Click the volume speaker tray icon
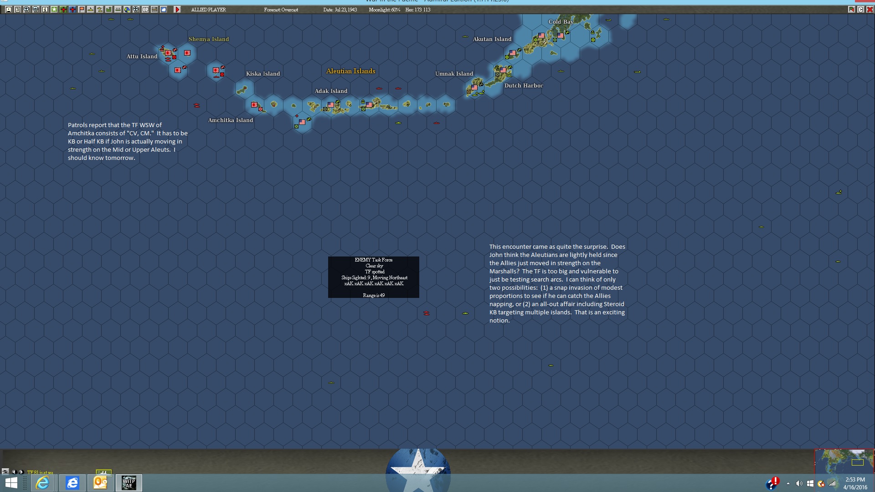875x492 pixels. tap(799, 484)
